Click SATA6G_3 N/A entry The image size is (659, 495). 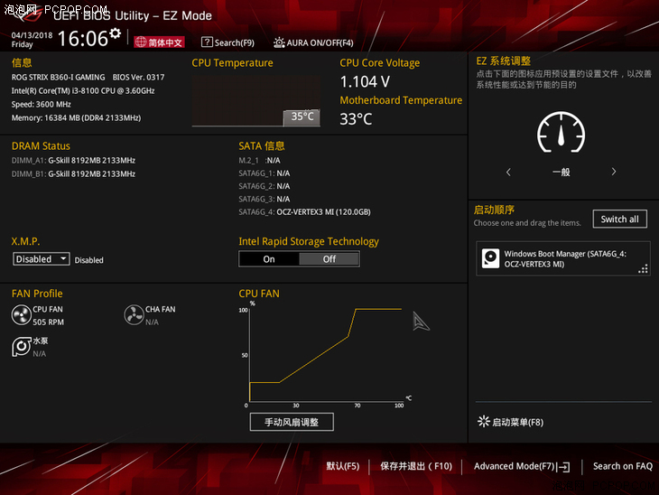265,199
